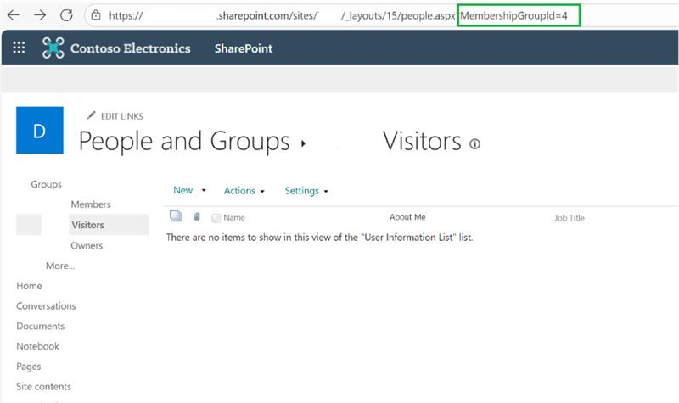The width and height of the screenshot is (679, 403).
Task: Click the People and Groups breadcrumb arrow
Action: pyautogui.click(x=303, y=143)
